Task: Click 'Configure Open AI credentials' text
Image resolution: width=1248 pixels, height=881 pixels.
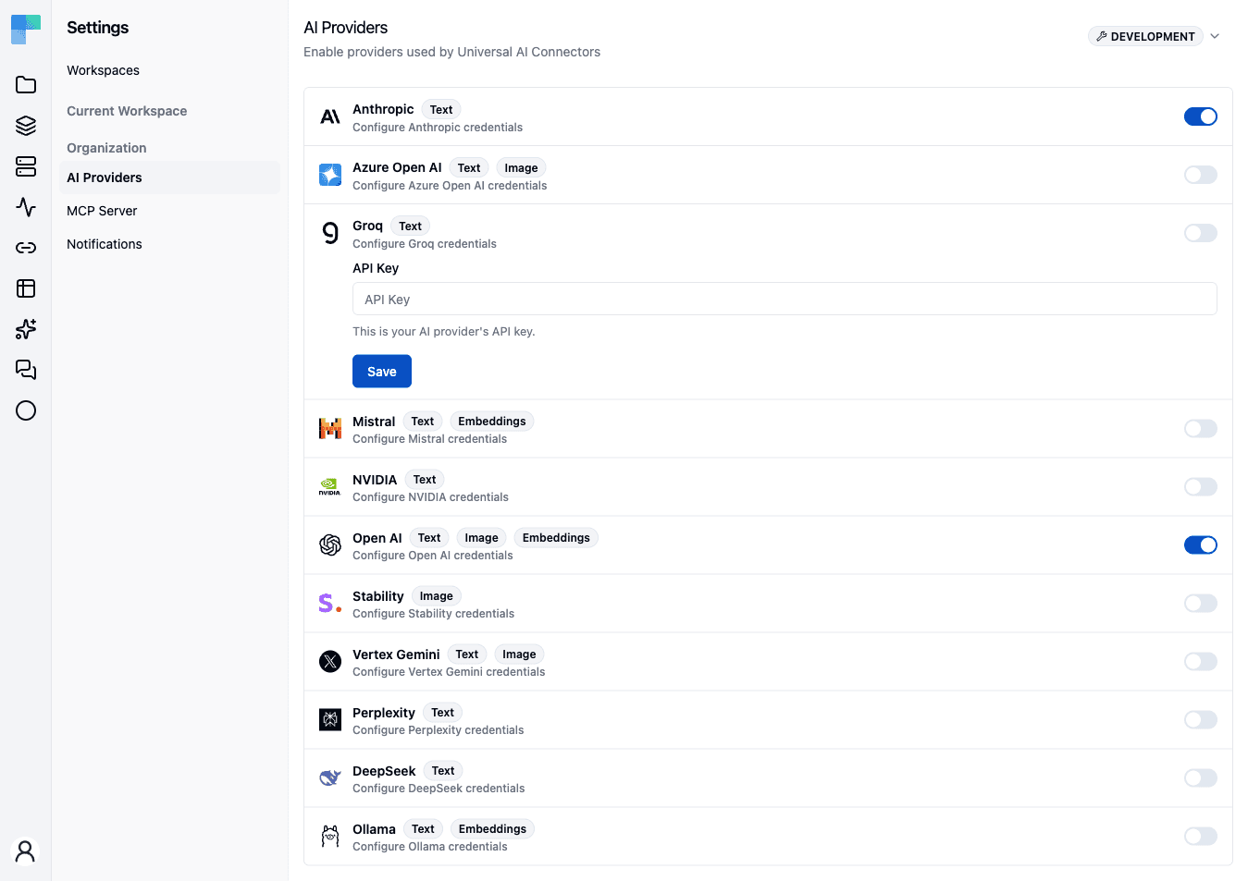Action: [433, 556]
